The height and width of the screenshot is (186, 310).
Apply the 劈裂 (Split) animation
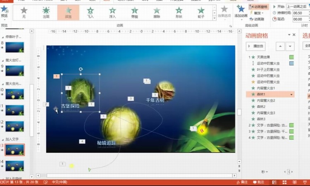(x=135, y=12)
